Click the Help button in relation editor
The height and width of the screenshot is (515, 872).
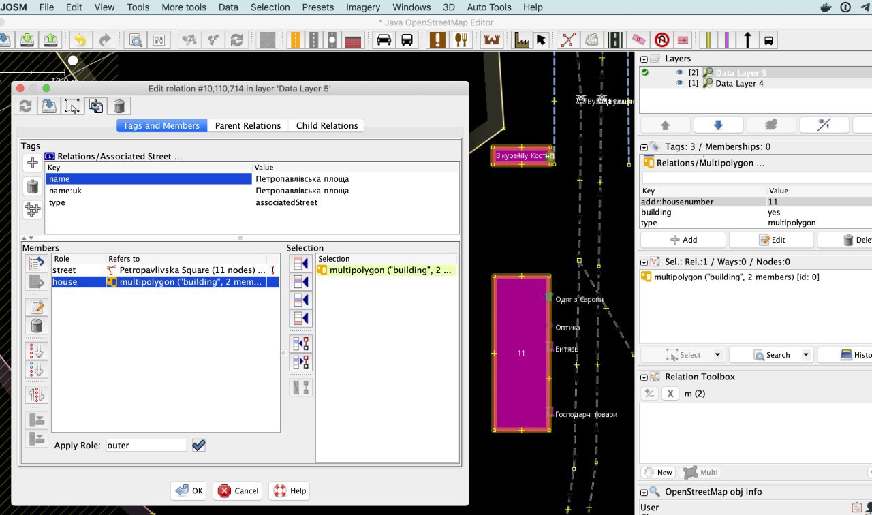tap(290, 490)
